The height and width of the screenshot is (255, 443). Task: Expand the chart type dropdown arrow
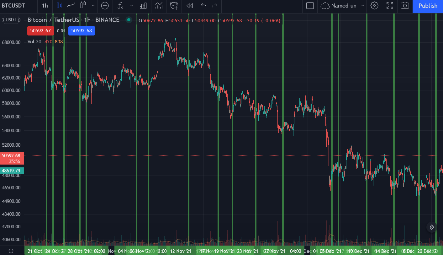[93, 6]
